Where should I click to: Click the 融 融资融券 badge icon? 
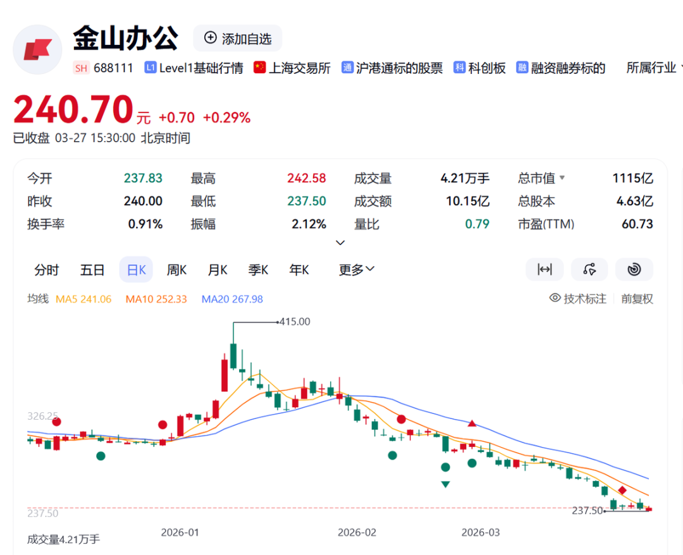coord(522,68)
